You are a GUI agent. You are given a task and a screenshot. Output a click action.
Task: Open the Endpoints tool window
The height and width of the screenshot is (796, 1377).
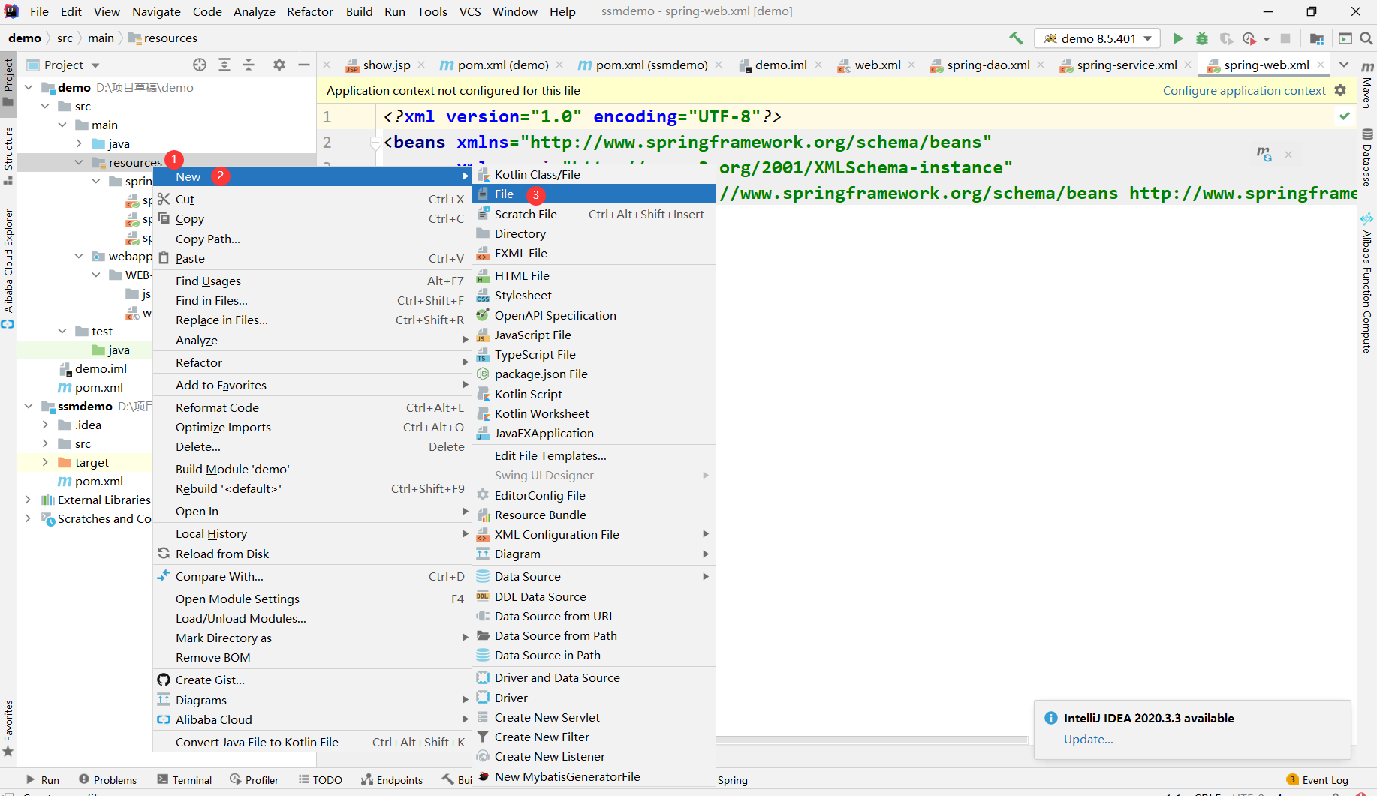coord(392,780)
